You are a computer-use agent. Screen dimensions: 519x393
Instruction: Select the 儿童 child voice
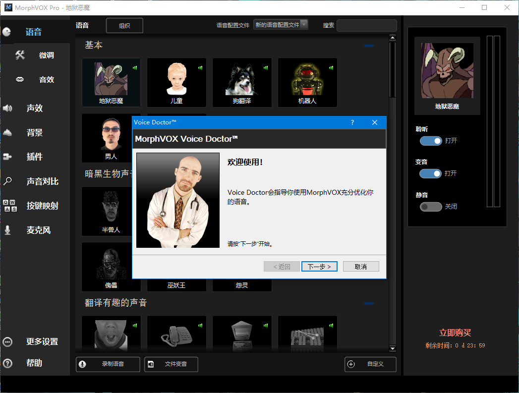click(x=176, y=83)
